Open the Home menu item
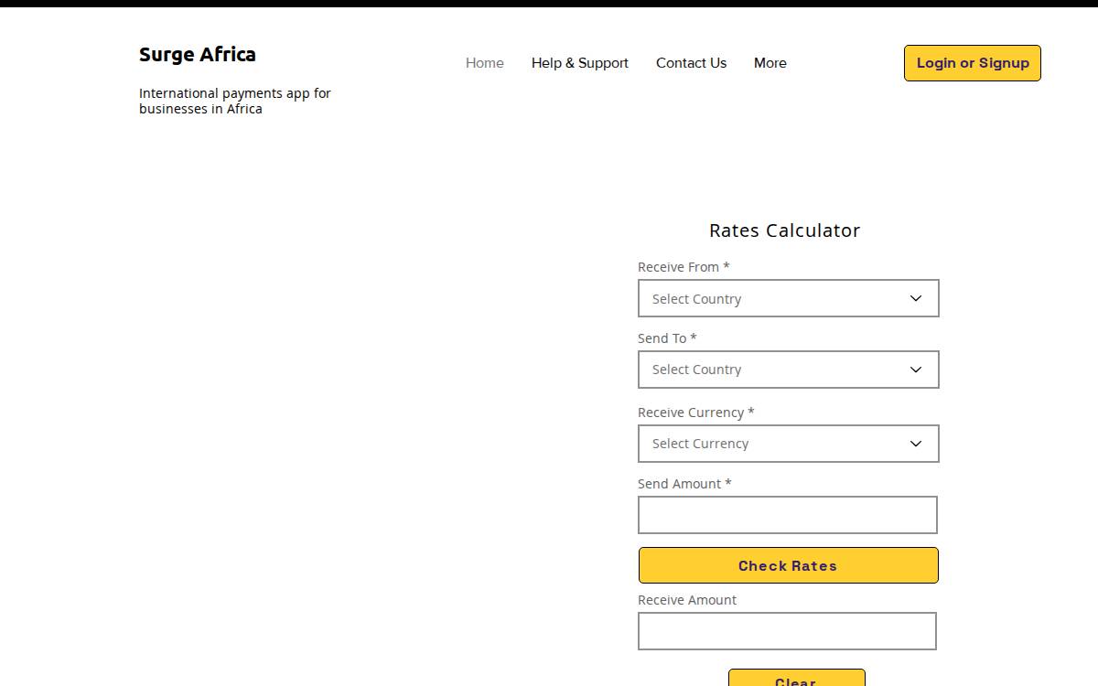 [x=484, y=63]
